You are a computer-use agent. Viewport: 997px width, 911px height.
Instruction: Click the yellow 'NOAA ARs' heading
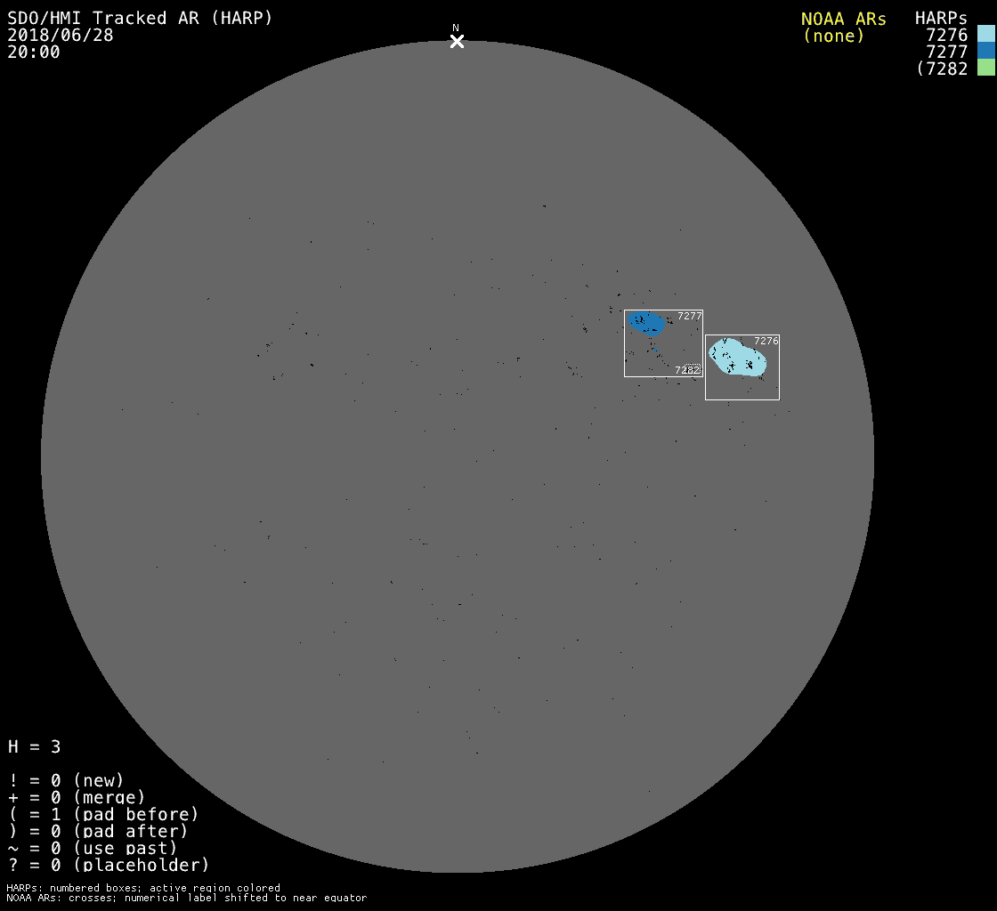tap(843, 19)
